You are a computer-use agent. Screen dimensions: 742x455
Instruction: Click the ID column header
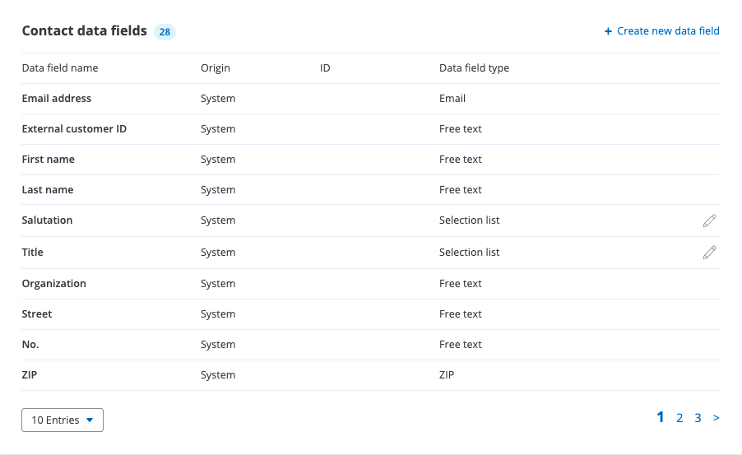tap(325, 68)
